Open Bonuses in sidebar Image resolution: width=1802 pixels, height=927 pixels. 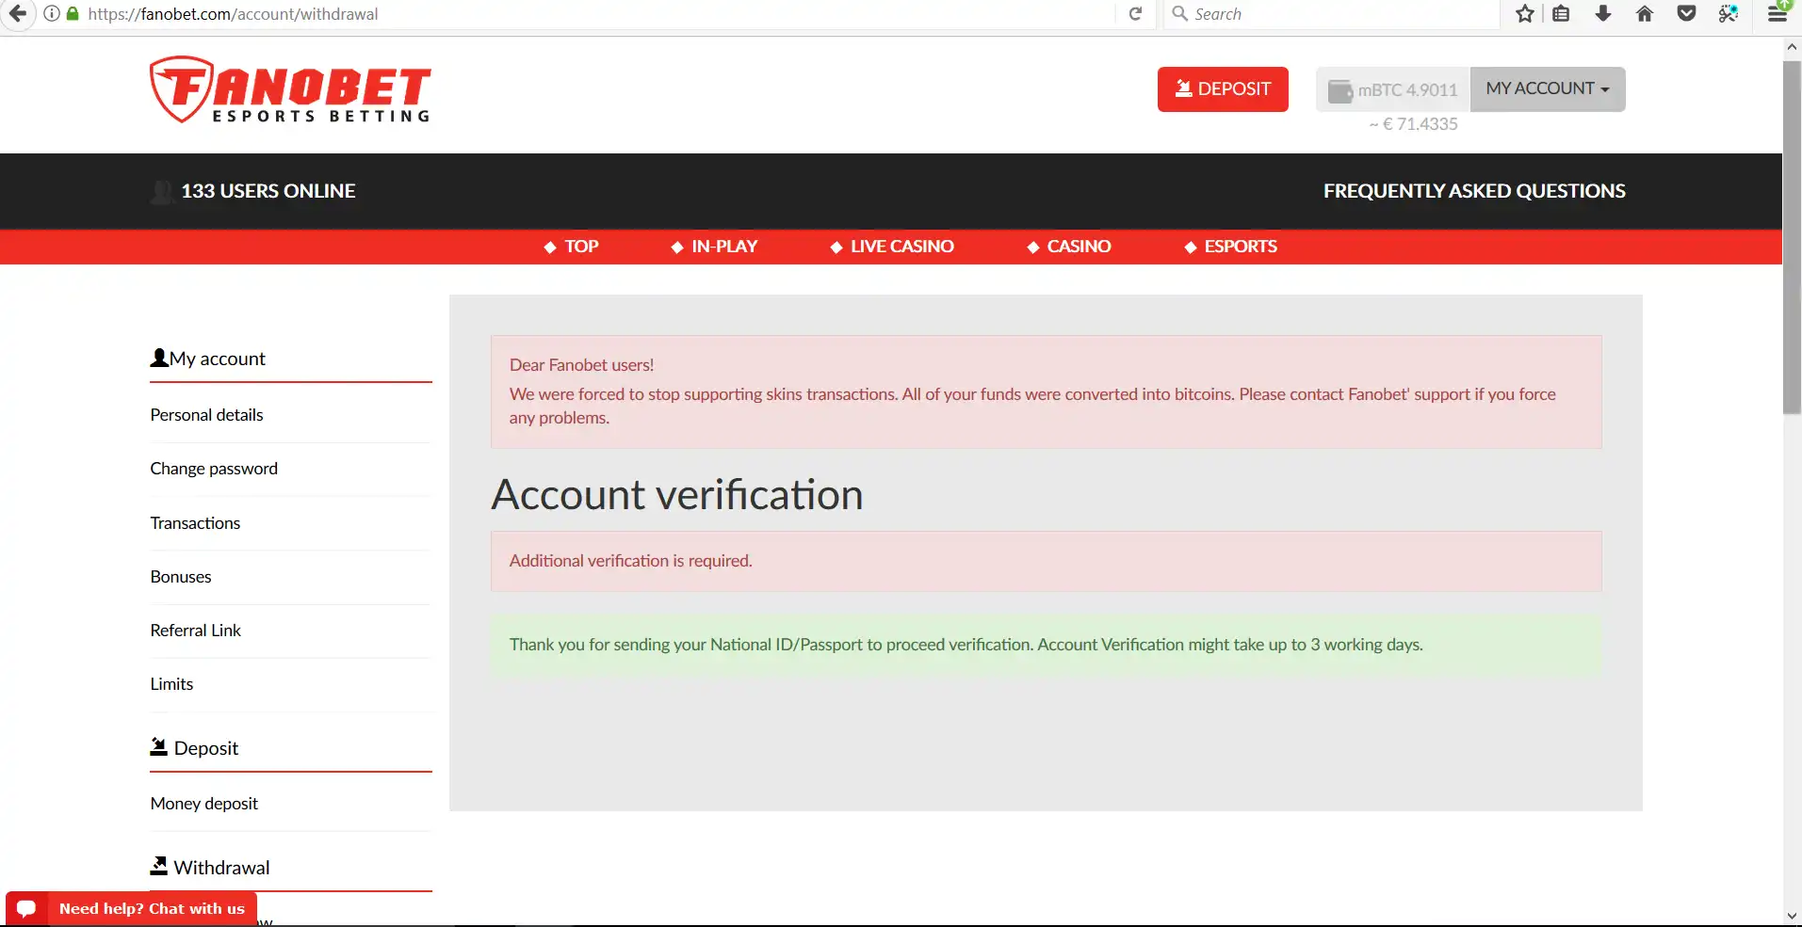[181, 577]
